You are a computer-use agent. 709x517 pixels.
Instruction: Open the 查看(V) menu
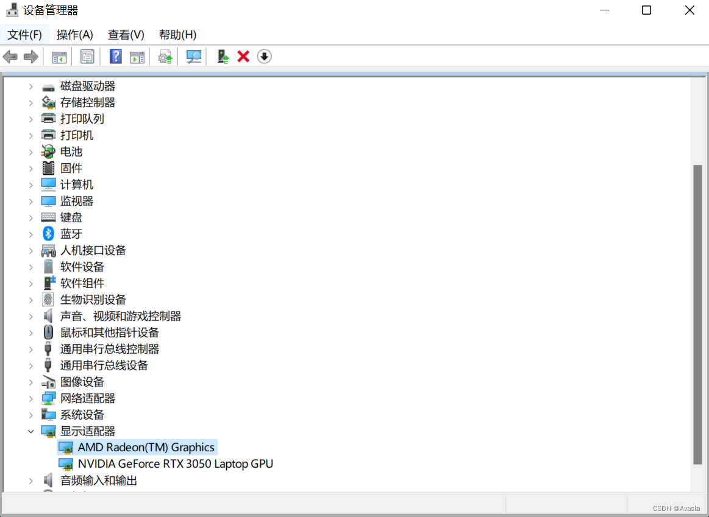(126, 35)
